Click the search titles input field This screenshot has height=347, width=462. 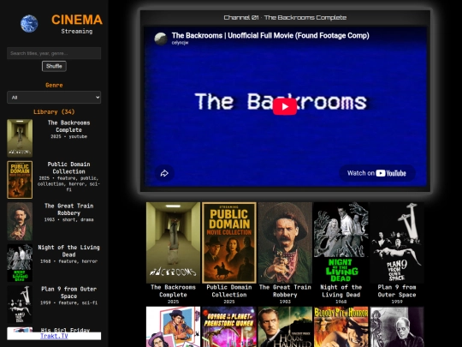54,53
